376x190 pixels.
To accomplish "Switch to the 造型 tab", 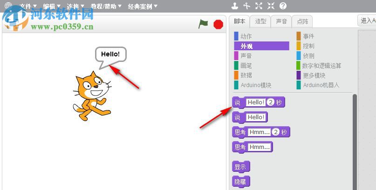I will 260,21.
